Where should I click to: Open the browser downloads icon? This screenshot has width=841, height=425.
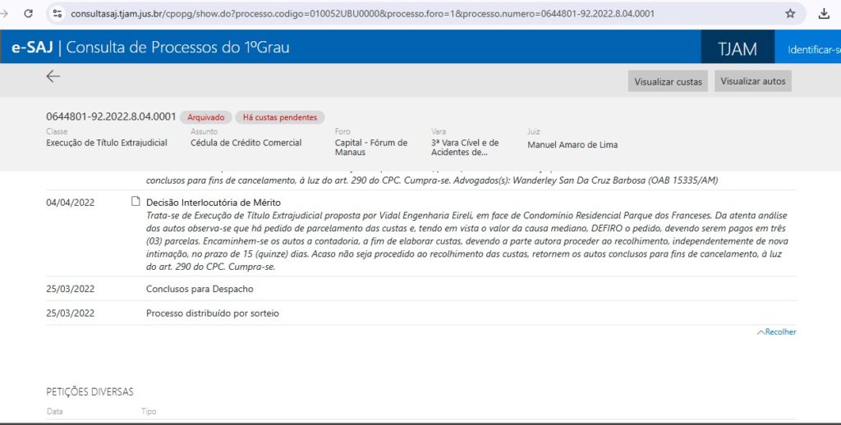[824, 14]
